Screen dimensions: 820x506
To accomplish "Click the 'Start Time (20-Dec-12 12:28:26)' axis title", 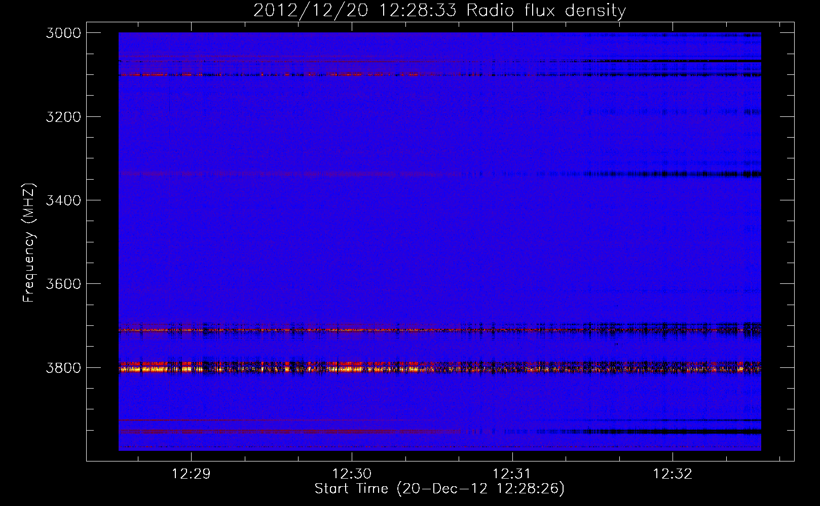I will [439, 489].
